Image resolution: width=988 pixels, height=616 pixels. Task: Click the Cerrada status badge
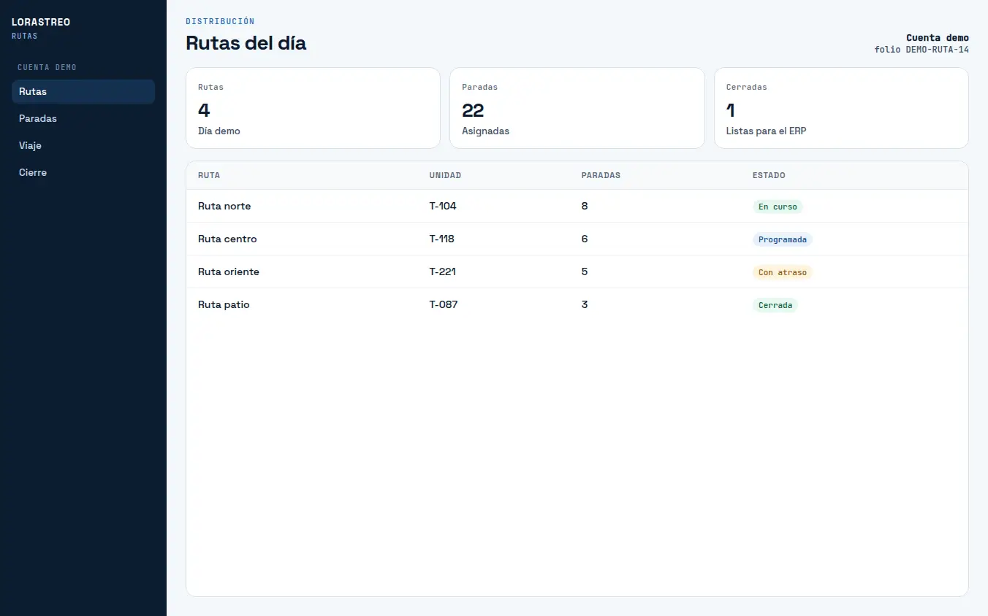pyautogui.click(x=775, y=305)
